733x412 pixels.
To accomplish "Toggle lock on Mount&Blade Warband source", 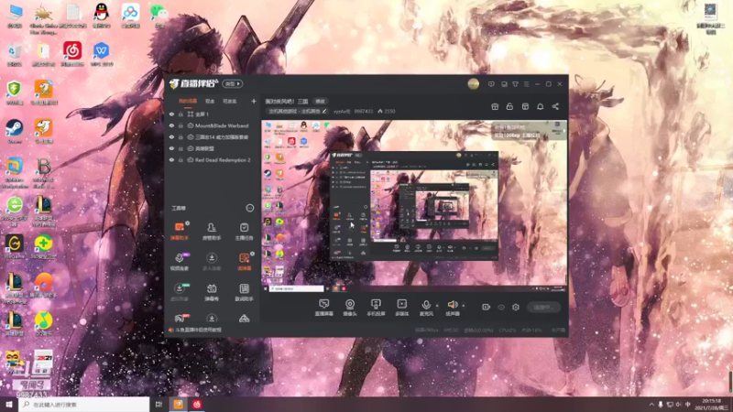I will (x=181, y=125).
